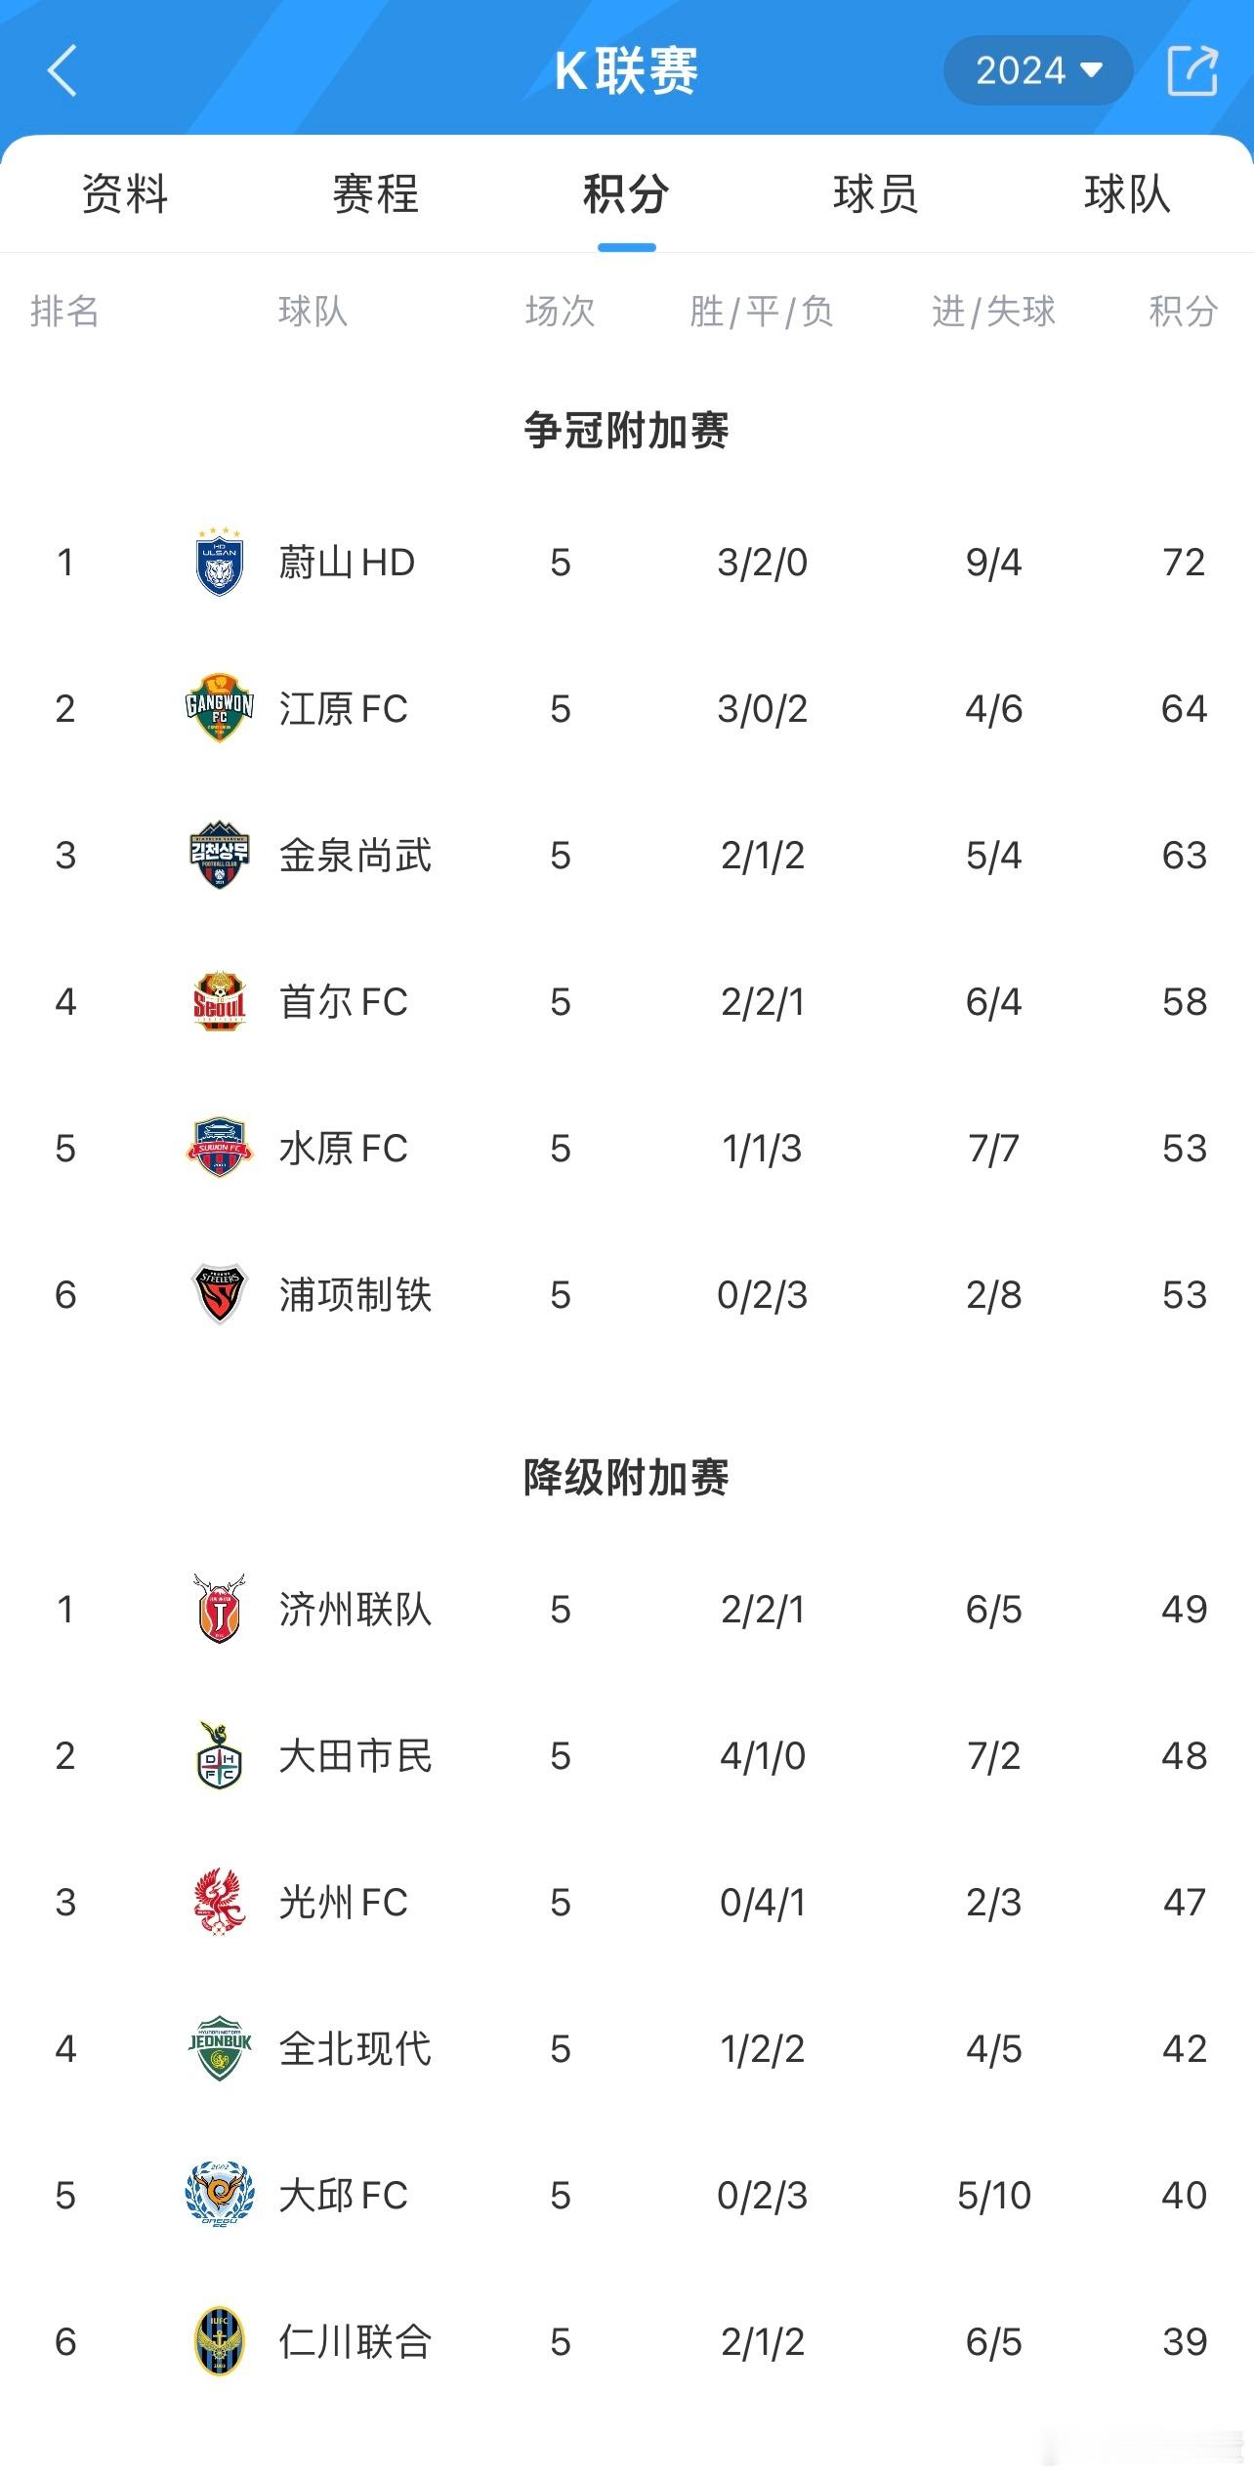Switch to the 赛程 tab
The width and height of the screenshot is (1254, 2477).
coord(376,193)
